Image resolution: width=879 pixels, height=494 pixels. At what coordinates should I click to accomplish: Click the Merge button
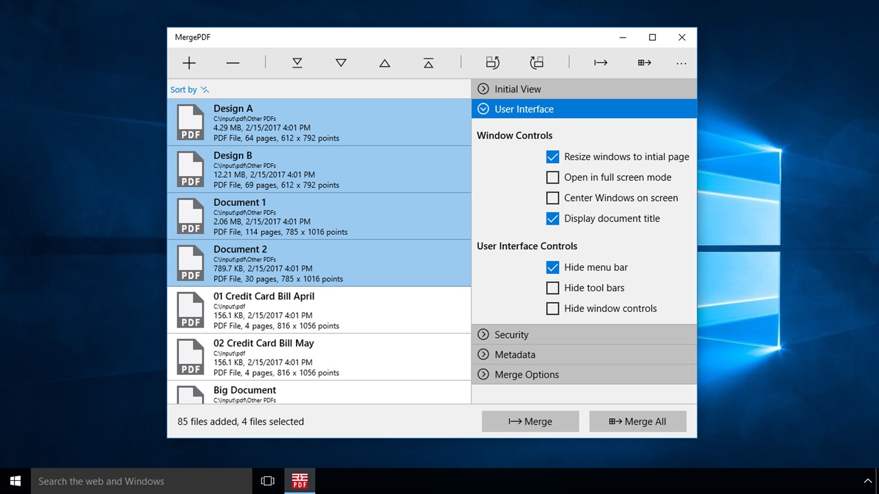530,421
